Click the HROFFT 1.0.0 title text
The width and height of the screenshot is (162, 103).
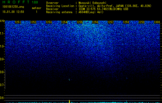click(x=20, y=2)
